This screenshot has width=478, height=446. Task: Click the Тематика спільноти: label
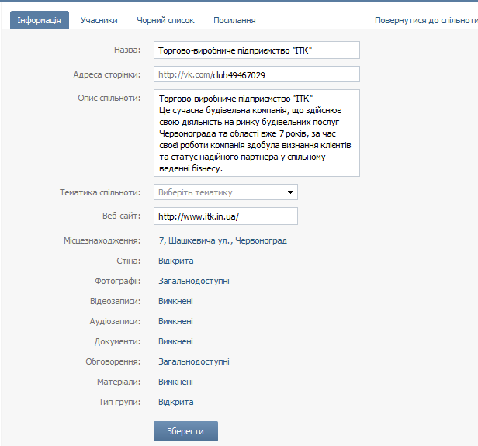(100, 192)
